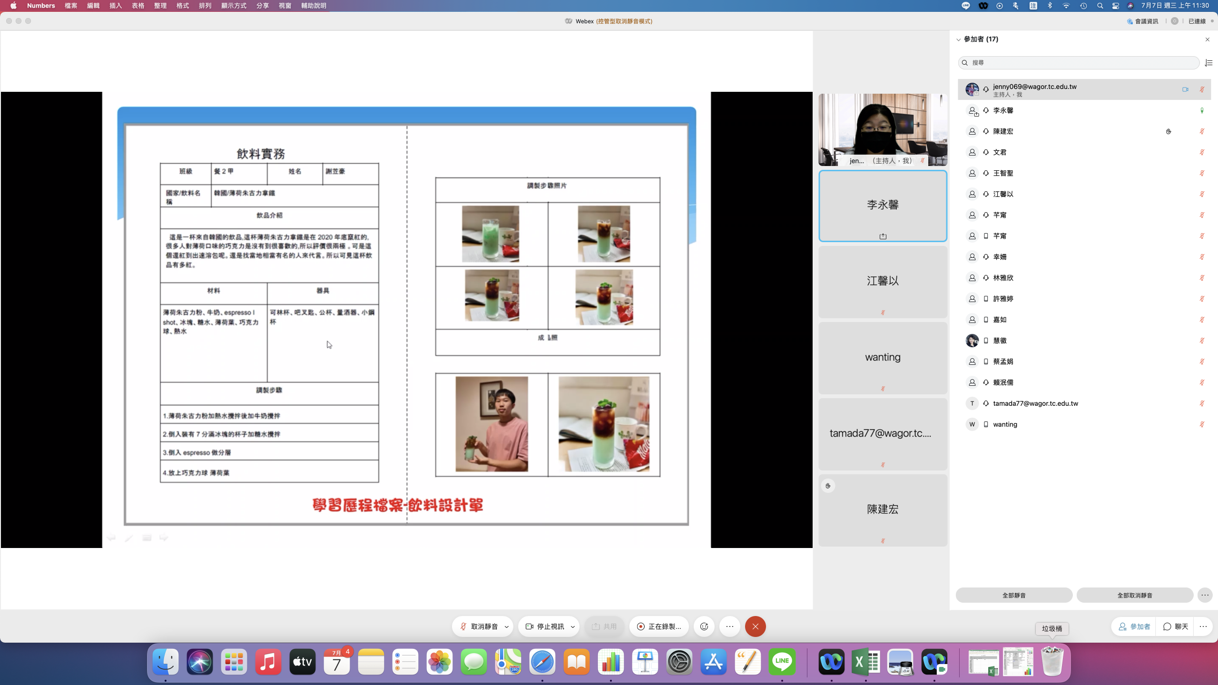Click share icon on 李永馨 tile
Screen dimensions: 1218x685
pyautogui.click(x=883, y=236)
